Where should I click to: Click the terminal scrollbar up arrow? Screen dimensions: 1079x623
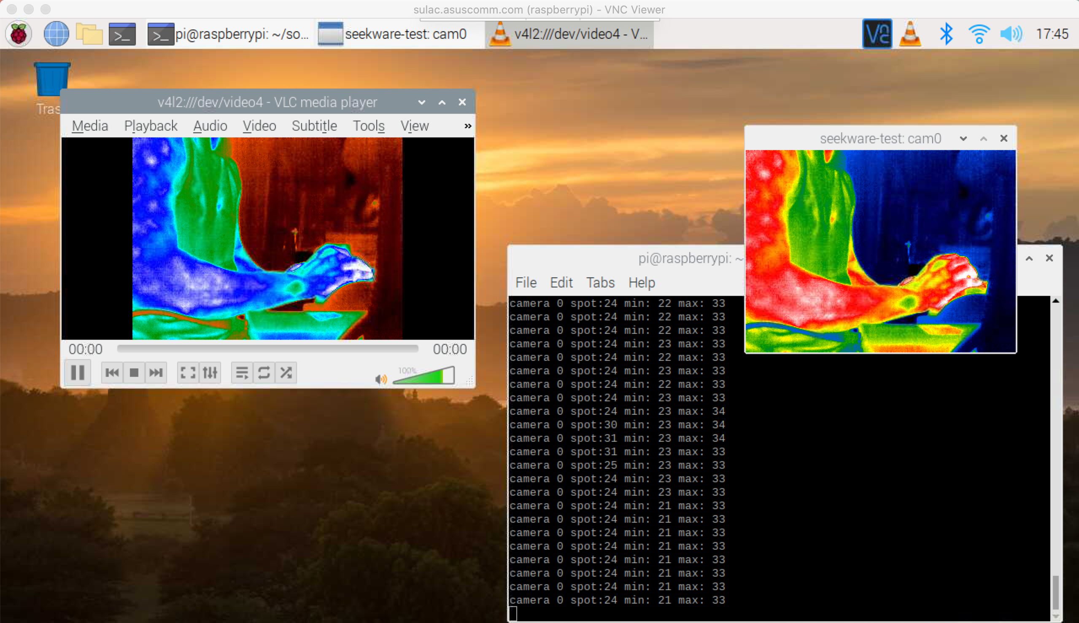pos(1056,301)
